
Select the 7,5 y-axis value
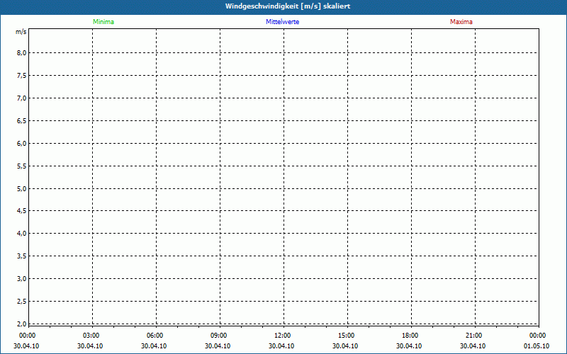(x=22, y=76)
